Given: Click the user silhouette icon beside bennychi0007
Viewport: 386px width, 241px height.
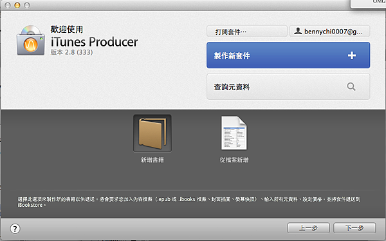Looking at the screenshot, I should coord(298,32).
